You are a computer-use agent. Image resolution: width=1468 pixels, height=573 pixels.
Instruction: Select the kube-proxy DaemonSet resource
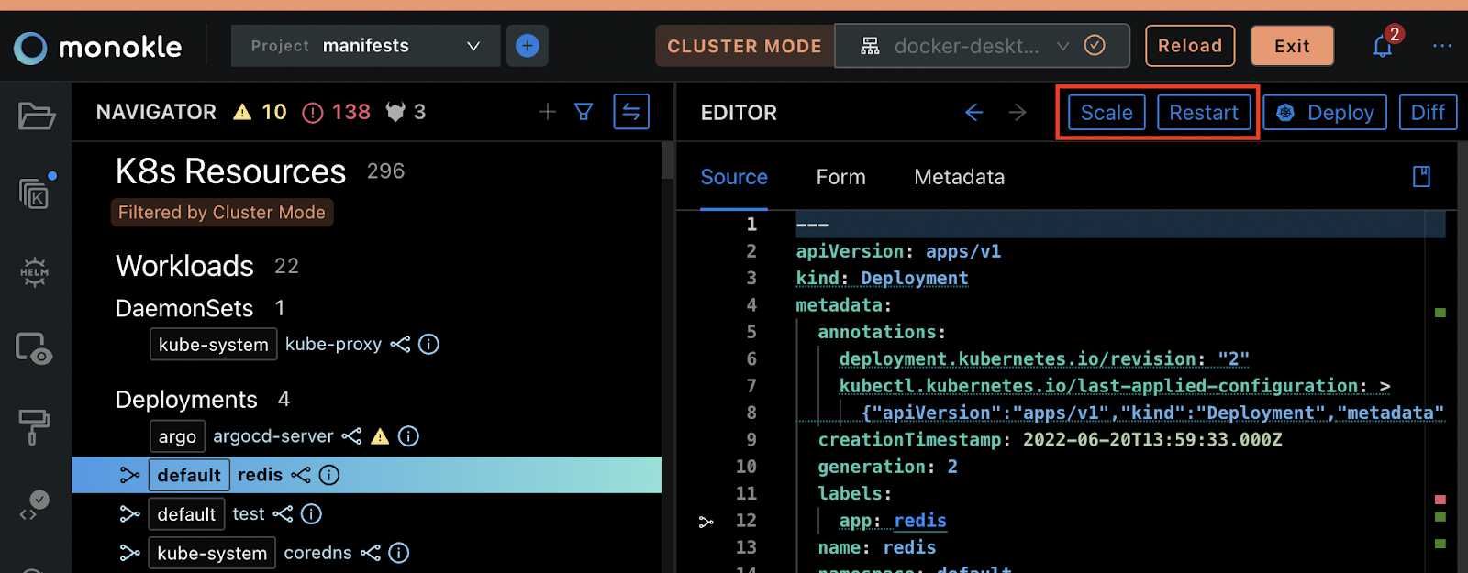click(333, 344)
